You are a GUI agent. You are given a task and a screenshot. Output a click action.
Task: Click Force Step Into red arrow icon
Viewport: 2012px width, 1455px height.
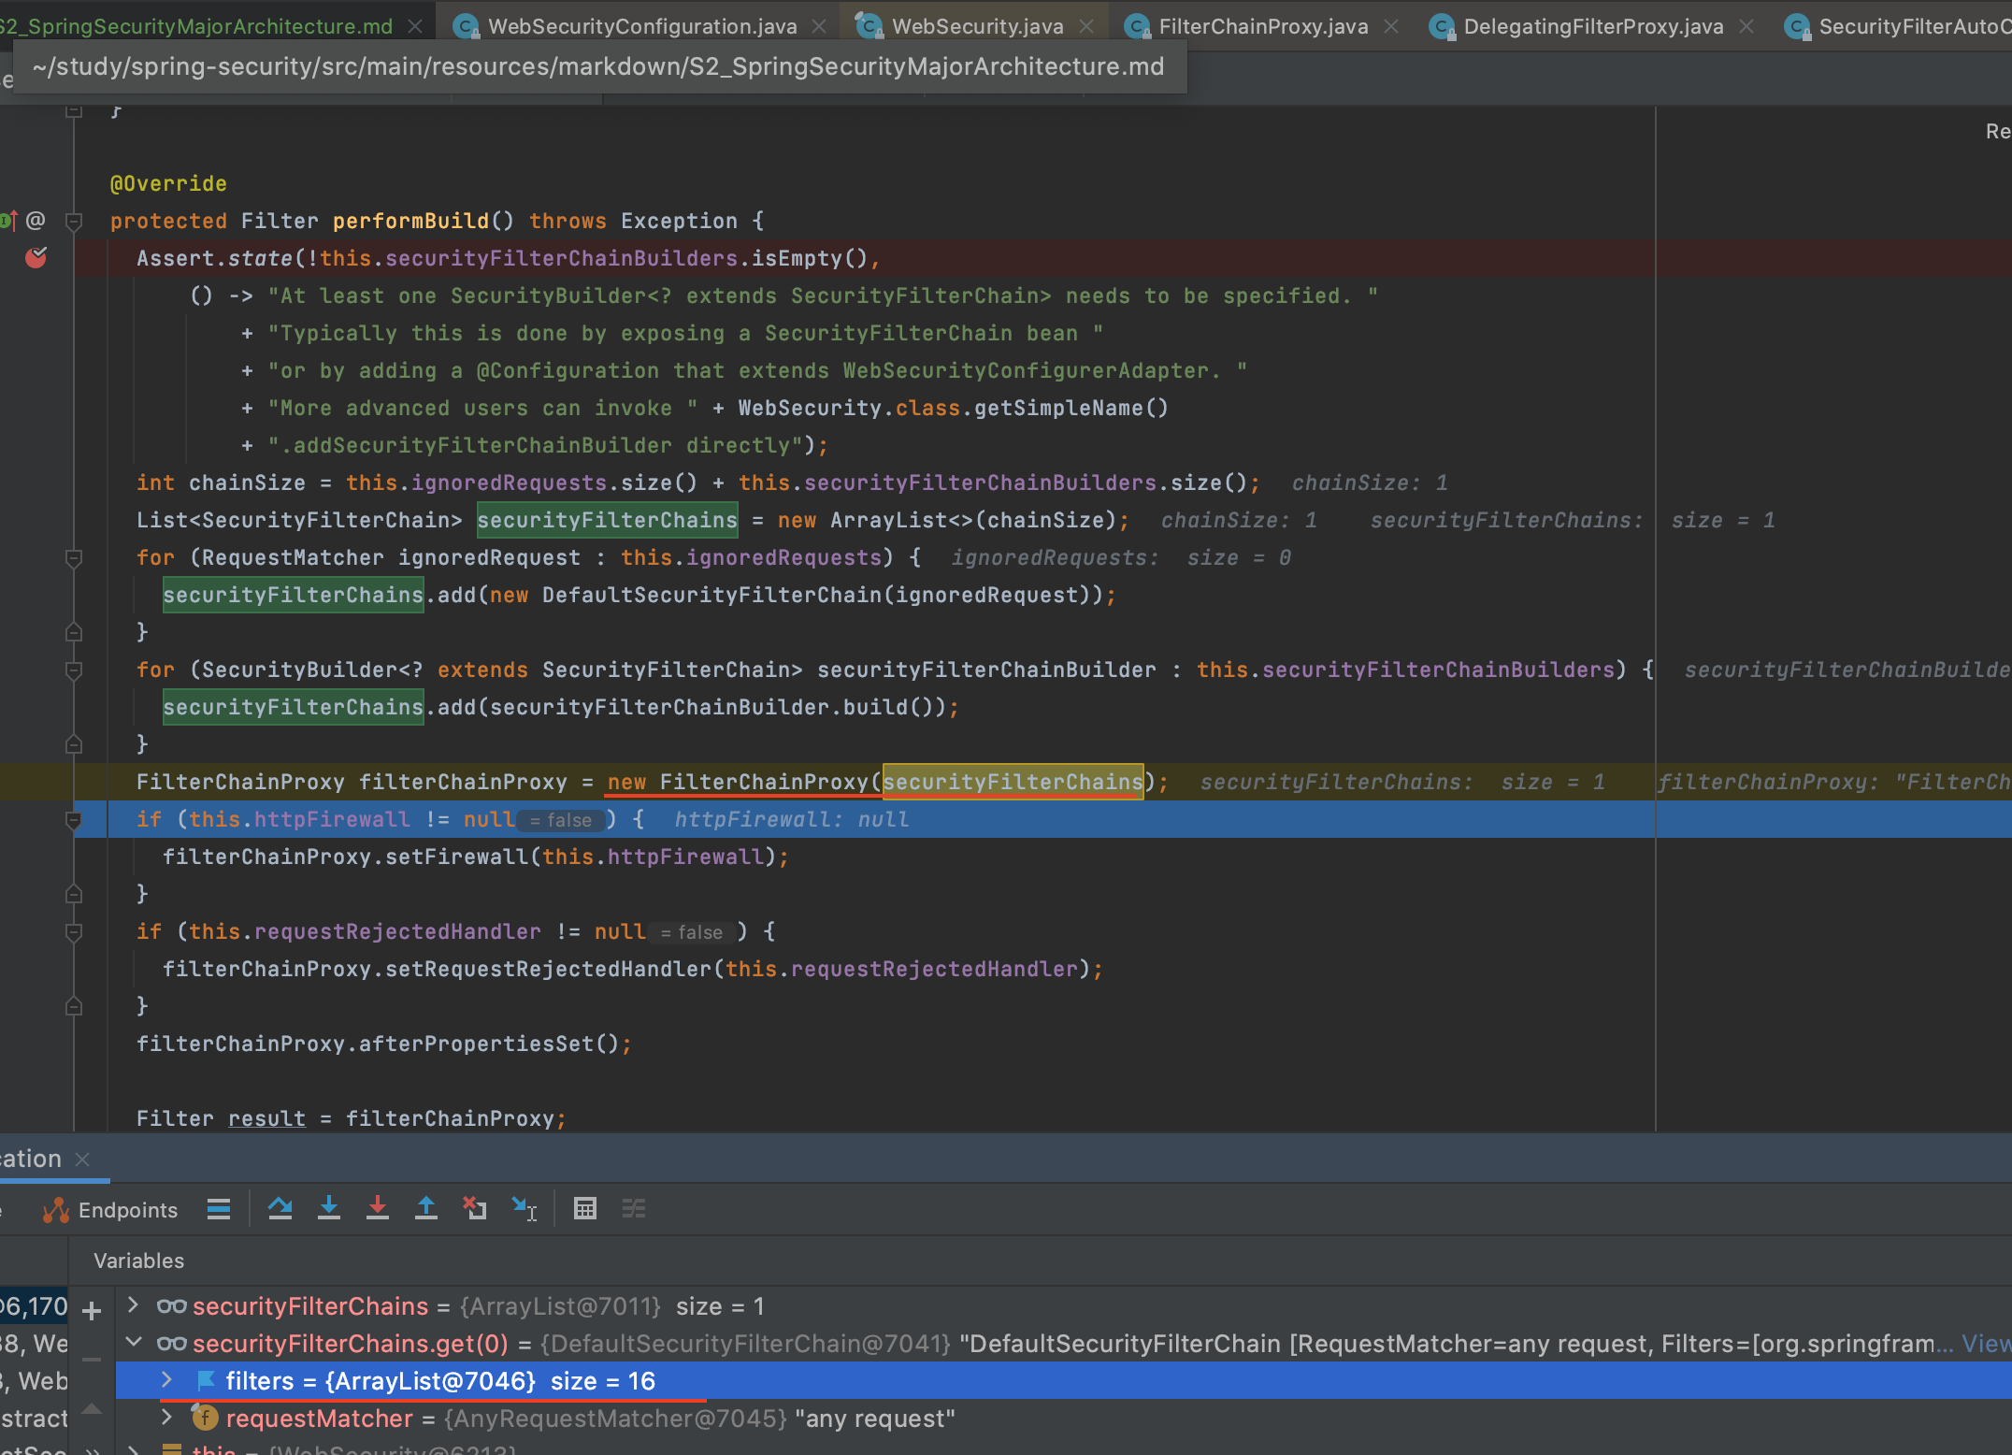click(x=378, y=1208)
